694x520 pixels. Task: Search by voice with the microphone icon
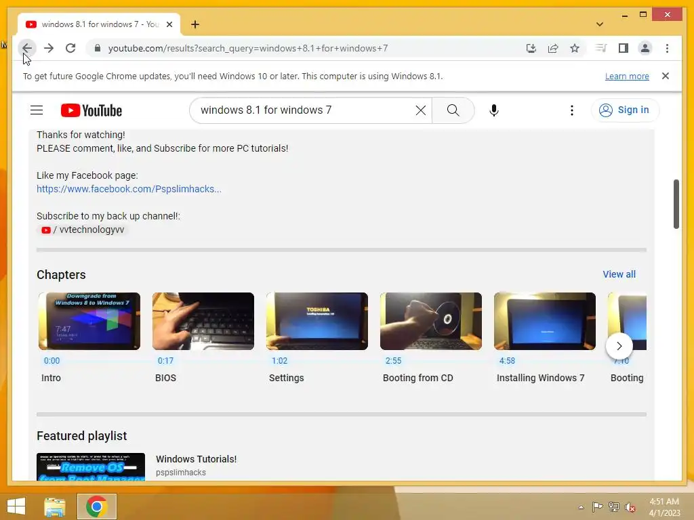point(494,110)
